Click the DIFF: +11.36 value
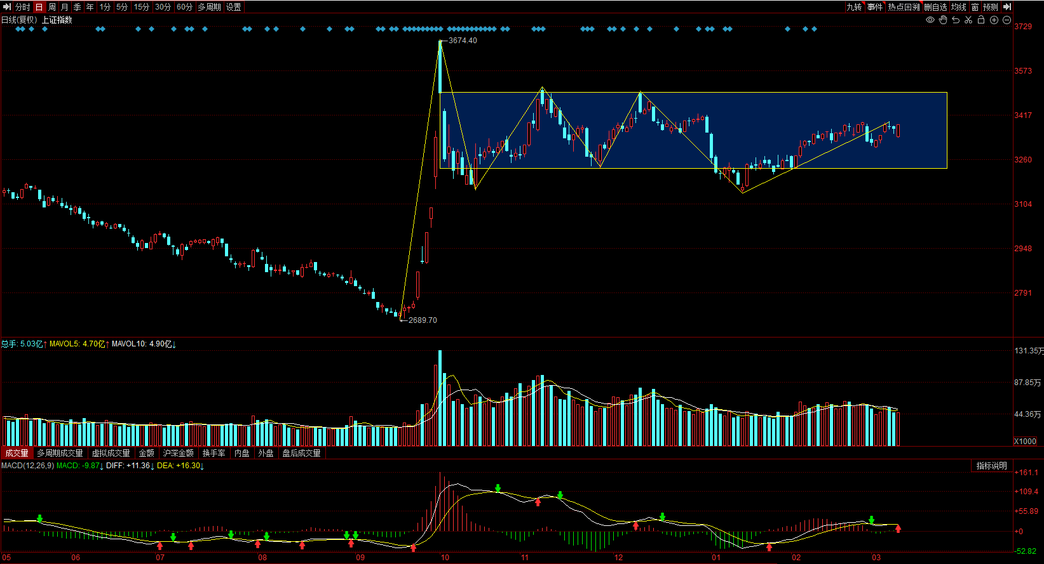 [x=128, y=466]
